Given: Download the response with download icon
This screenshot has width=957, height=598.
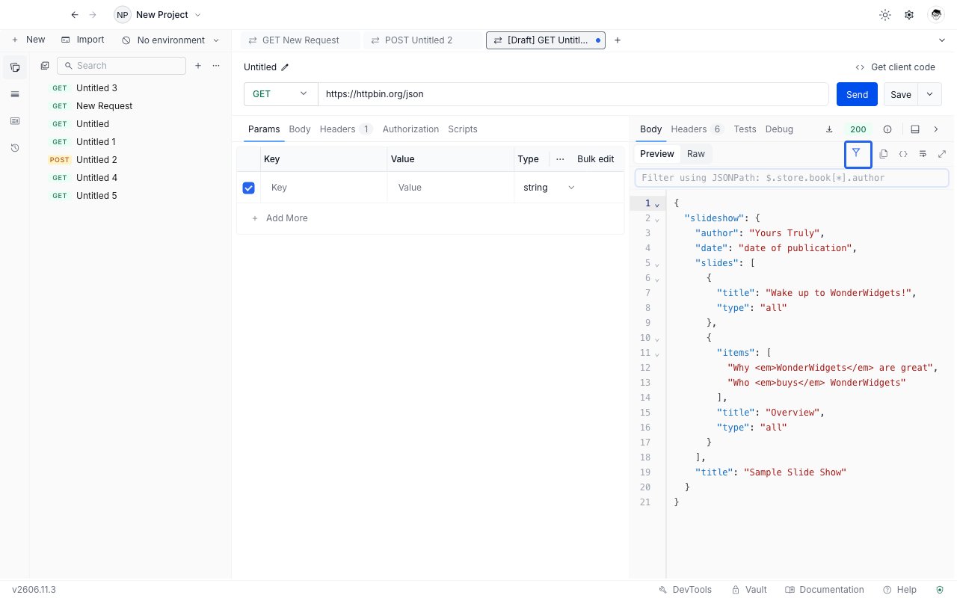Looking at the screenshot, I should pyautogui.click(x=829, y=129).
